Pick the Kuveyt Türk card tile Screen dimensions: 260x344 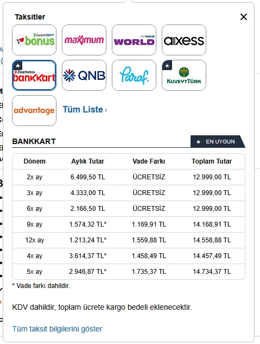click(184, 75)
